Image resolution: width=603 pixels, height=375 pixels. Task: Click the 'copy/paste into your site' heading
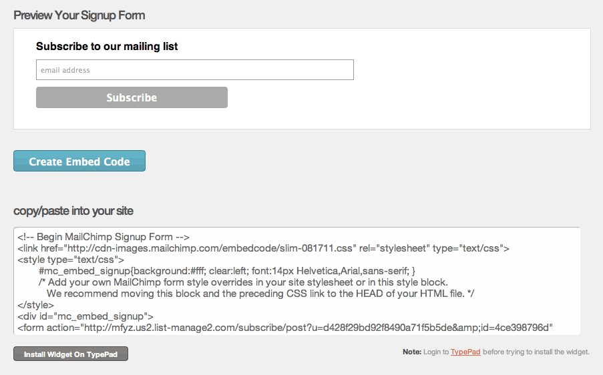click(73, 211)
